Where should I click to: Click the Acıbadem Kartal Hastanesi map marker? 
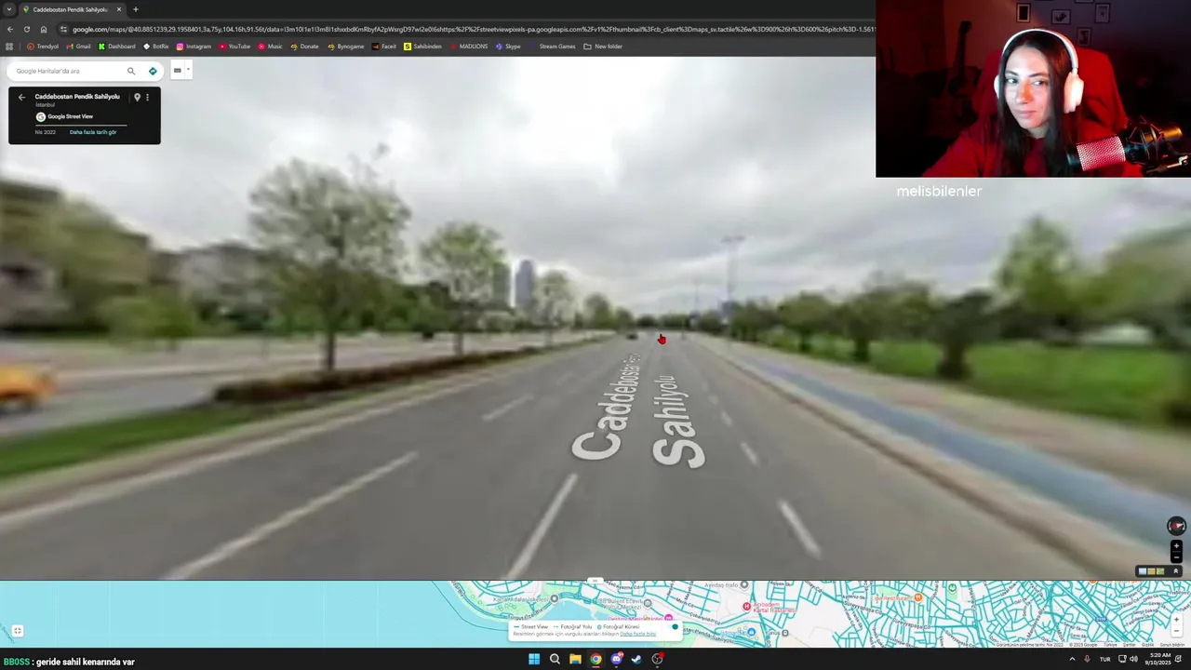point(746,606)
